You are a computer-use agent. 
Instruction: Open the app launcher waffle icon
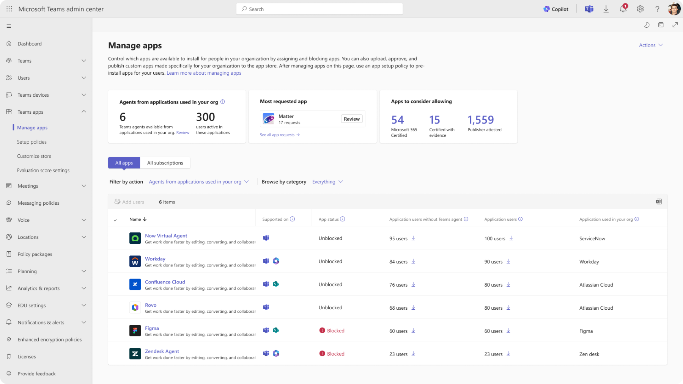pos(9,9)
